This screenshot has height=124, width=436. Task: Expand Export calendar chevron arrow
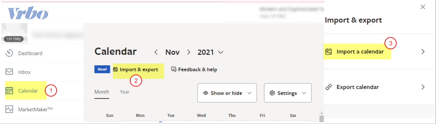423,87
